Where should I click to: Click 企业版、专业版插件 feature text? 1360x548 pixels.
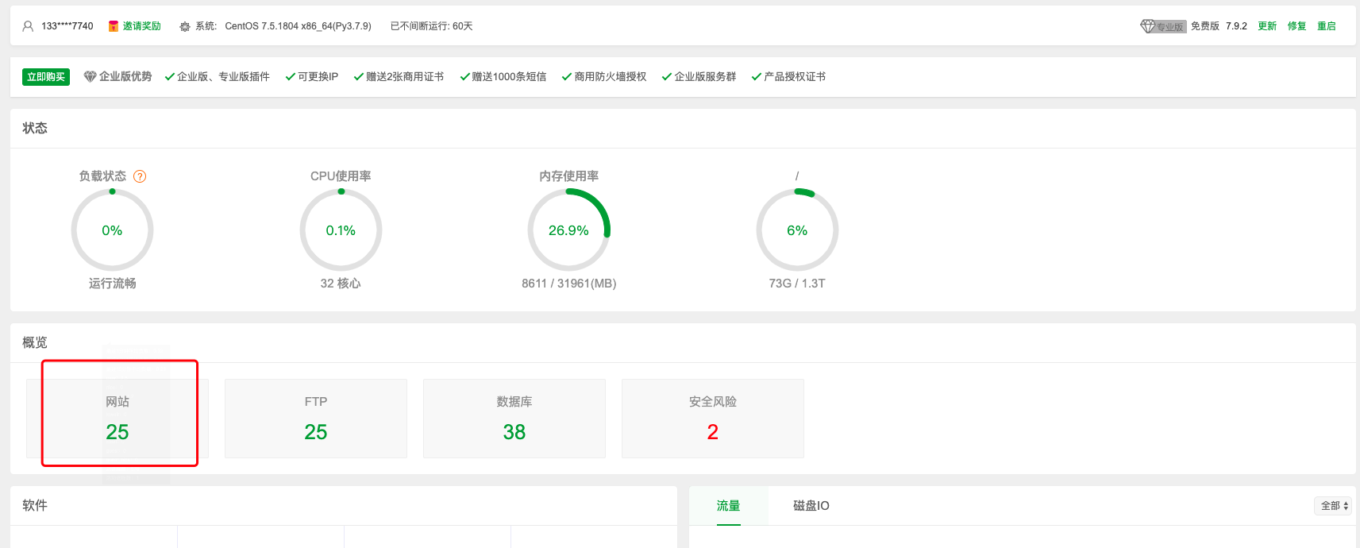tap(223, 77)
